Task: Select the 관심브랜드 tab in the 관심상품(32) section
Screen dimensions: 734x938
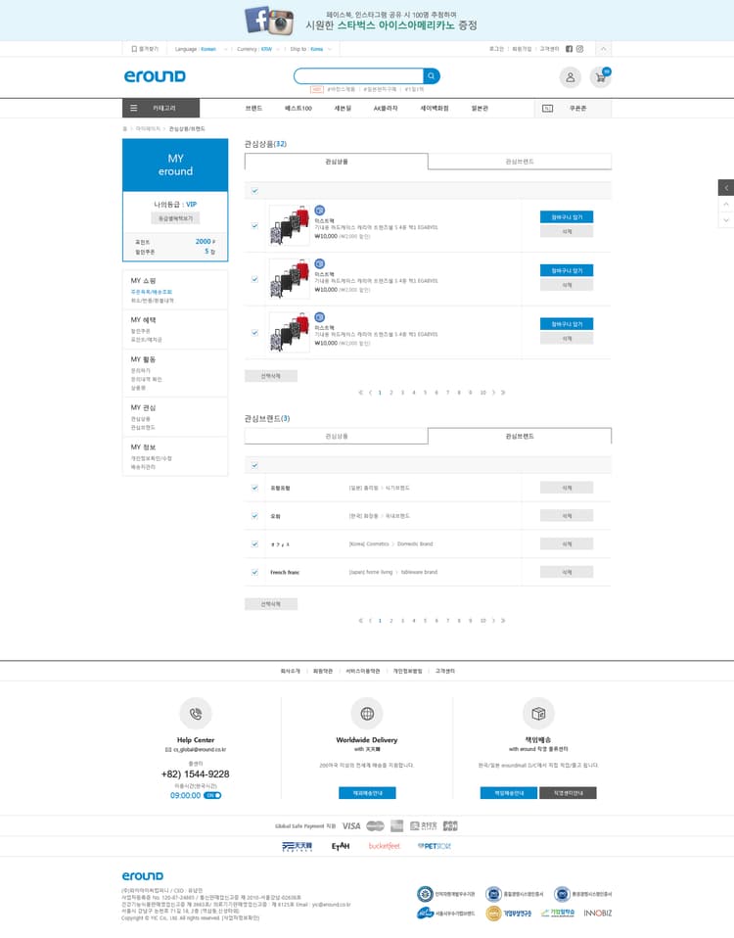Action: click(x=520, y=162)
